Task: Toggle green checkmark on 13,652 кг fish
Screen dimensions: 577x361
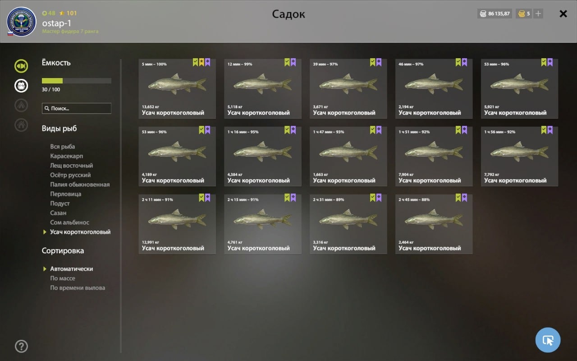Action: pos(196,62)
